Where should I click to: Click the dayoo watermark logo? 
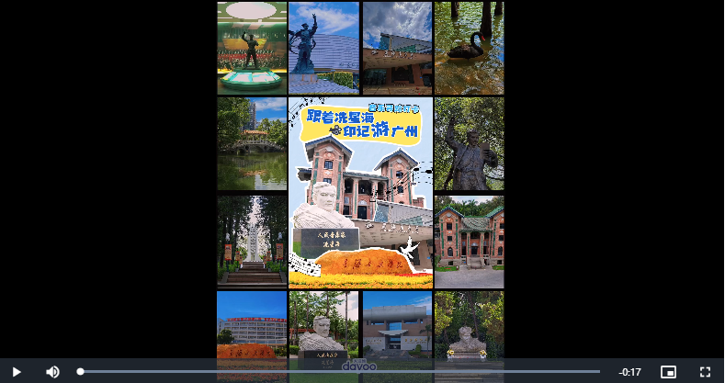(x=359, y=366)
